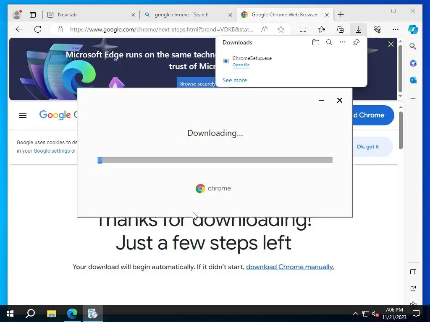Open a new tab with plus button

click(x=341, y=15)
